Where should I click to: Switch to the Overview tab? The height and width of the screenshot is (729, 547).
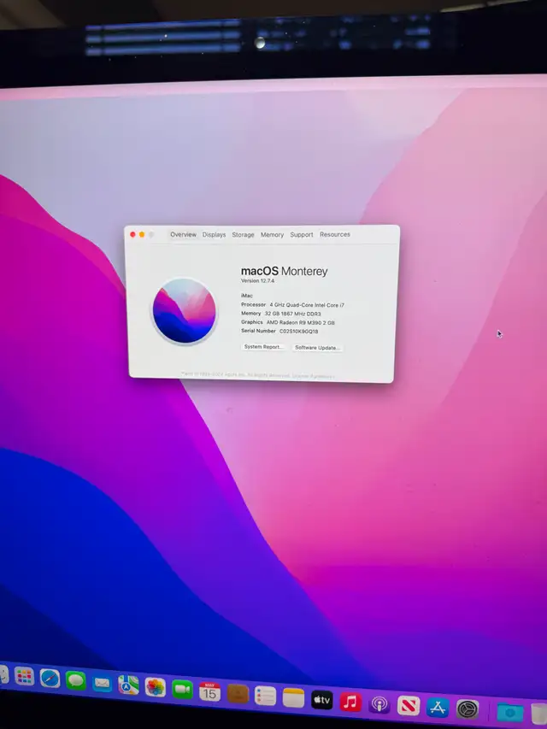point(183,235)
